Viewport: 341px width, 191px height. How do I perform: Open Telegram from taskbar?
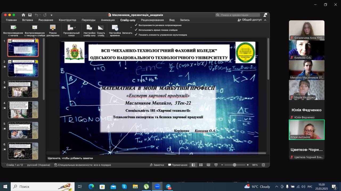pos(168,186)
